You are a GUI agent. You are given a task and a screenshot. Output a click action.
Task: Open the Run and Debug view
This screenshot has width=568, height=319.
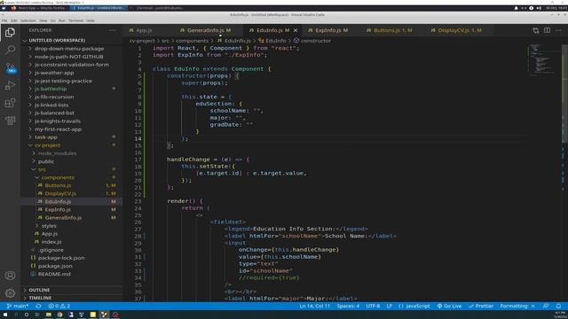click(10, 85)
